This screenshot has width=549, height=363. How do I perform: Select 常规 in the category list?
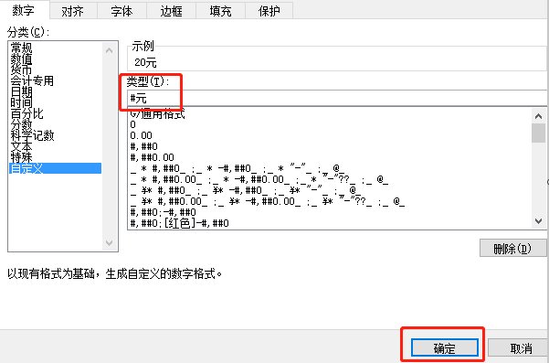click(x=21, y=48)
